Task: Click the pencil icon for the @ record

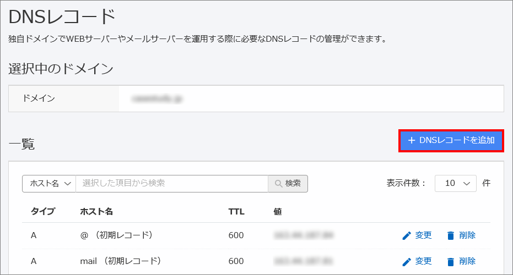Action: pos(407,235)
